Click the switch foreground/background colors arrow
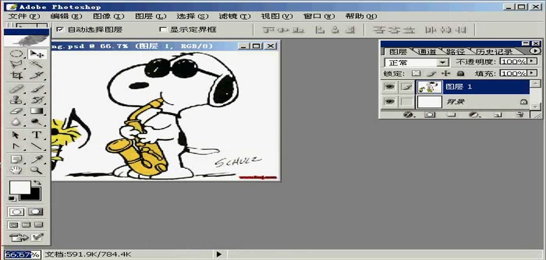 tap(37, 183)
